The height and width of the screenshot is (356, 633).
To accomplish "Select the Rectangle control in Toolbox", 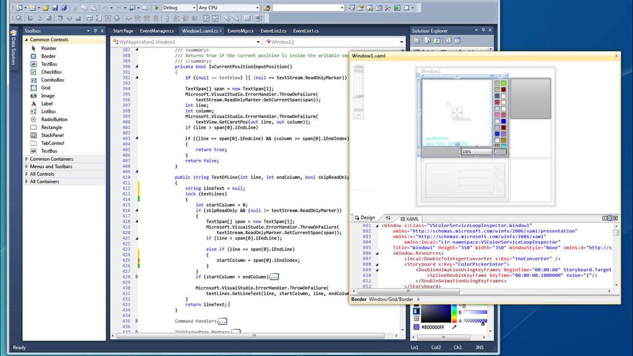I will tap(51, 127).
